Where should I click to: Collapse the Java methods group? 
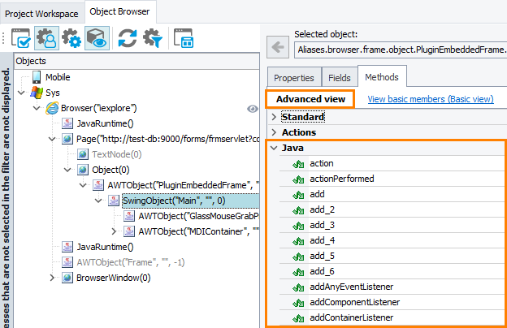click(x=273, y=148)
